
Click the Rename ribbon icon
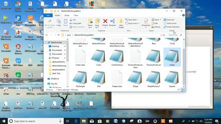112,21
